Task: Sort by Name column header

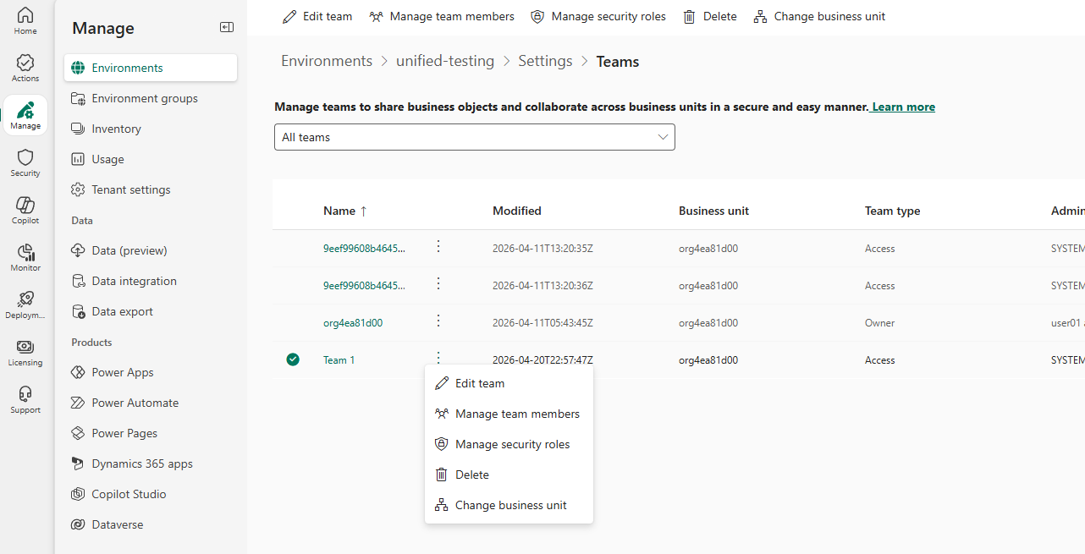Action: coord(345,211)
